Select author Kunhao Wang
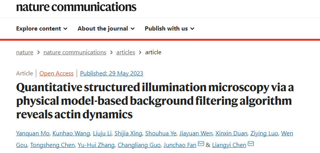The height and width of the screenshot is (153, 320). click(71, 133)
